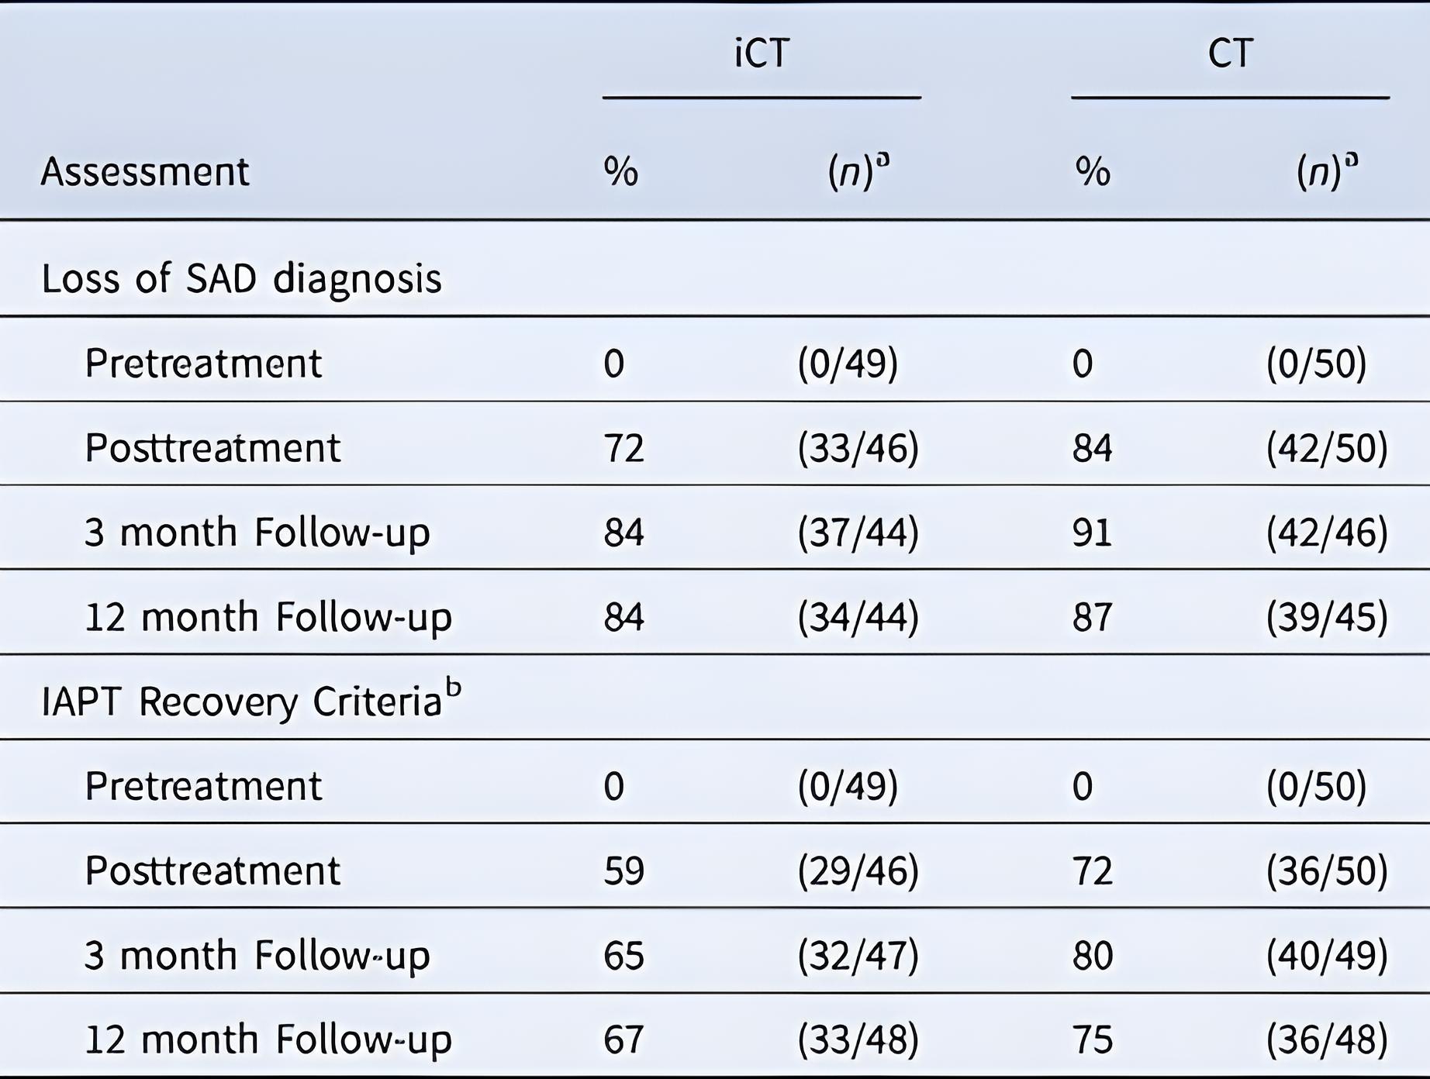
Task: Click the (37/44) cell
Action: [x=858, y=533]
